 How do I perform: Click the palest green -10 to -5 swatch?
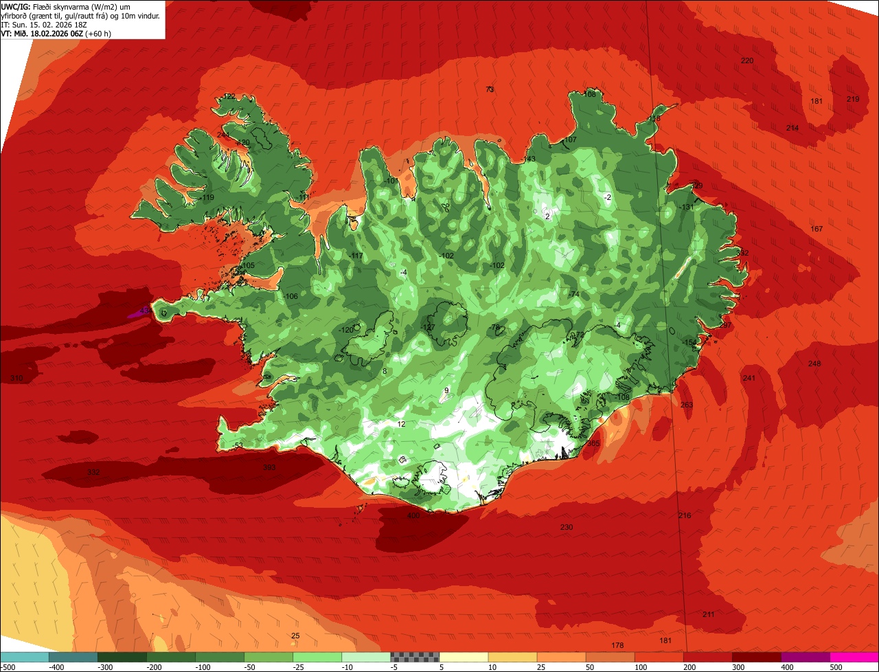click(366, 657)
